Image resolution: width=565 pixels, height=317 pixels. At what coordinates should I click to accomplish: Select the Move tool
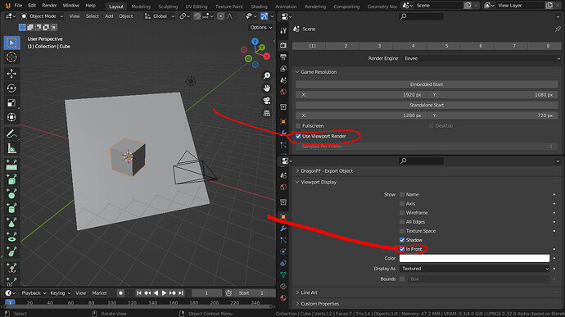click(x=11, y=74)
